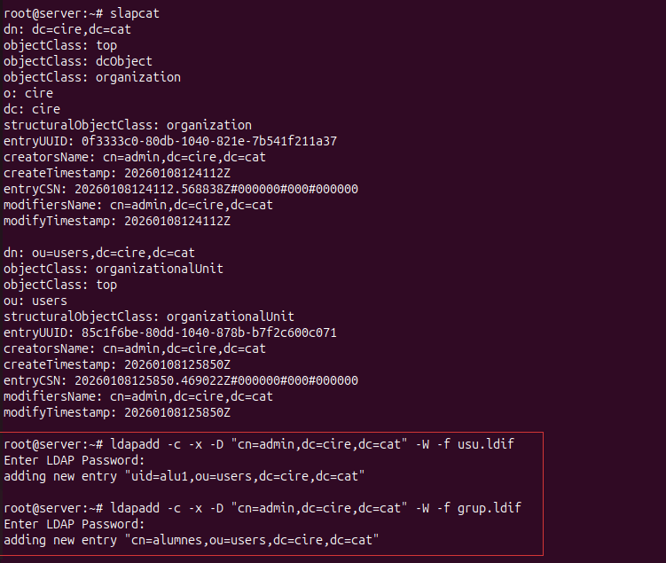Select the "structuralObjectClass: organizationalUnit" line
This screenshot has width=666, height=563.
click(149, 317)
